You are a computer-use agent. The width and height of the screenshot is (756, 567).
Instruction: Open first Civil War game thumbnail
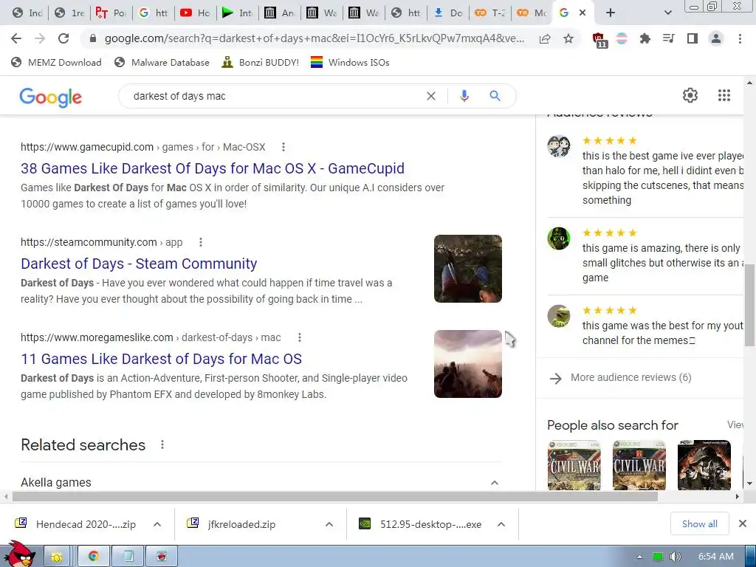pyautogui.click(x=574, y=465)
